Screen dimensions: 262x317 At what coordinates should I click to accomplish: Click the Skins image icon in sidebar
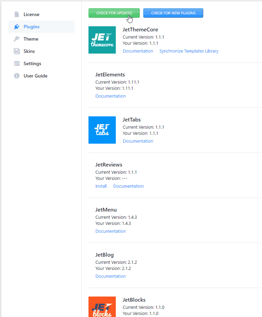pos(17,51)
